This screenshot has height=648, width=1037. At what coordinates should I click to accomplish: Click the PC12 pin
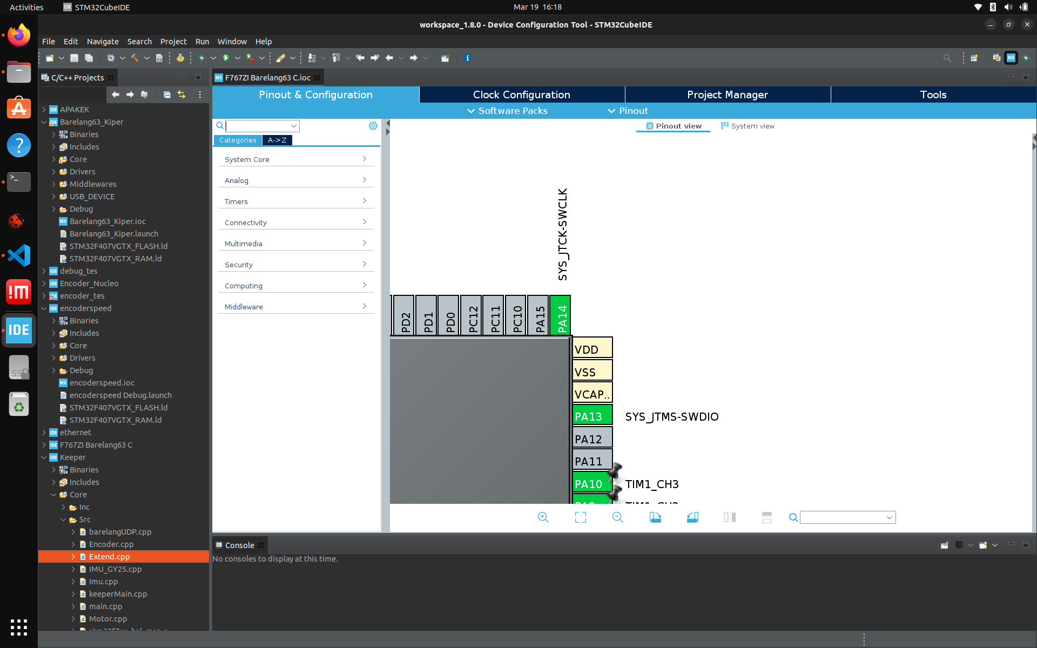(471, 315)
